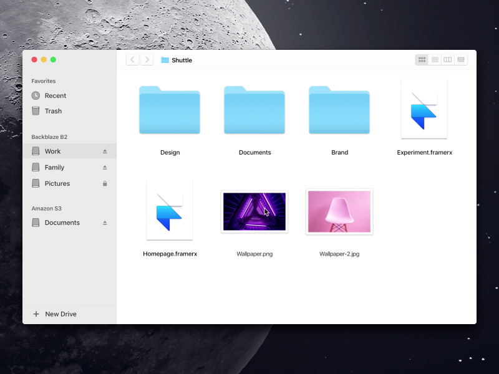Click the Wallpaper.png file name

254,254
